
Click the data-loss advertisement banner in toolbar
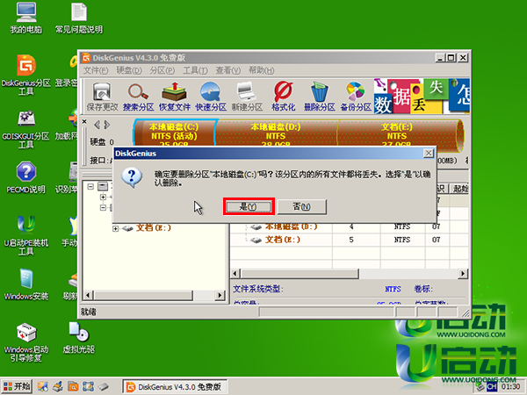pyautogui.click(x=422, y=96)
